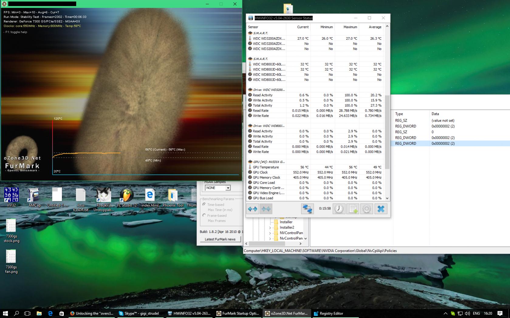Image resolution: width=510 pixels, height=318 pixels.
Task: Open HWiNFO sensor settings gear
Action: click(367, 209)
